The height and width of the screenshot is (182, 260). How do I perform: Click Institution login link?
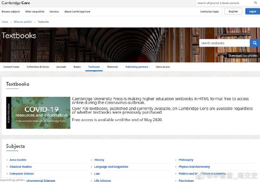210,12
